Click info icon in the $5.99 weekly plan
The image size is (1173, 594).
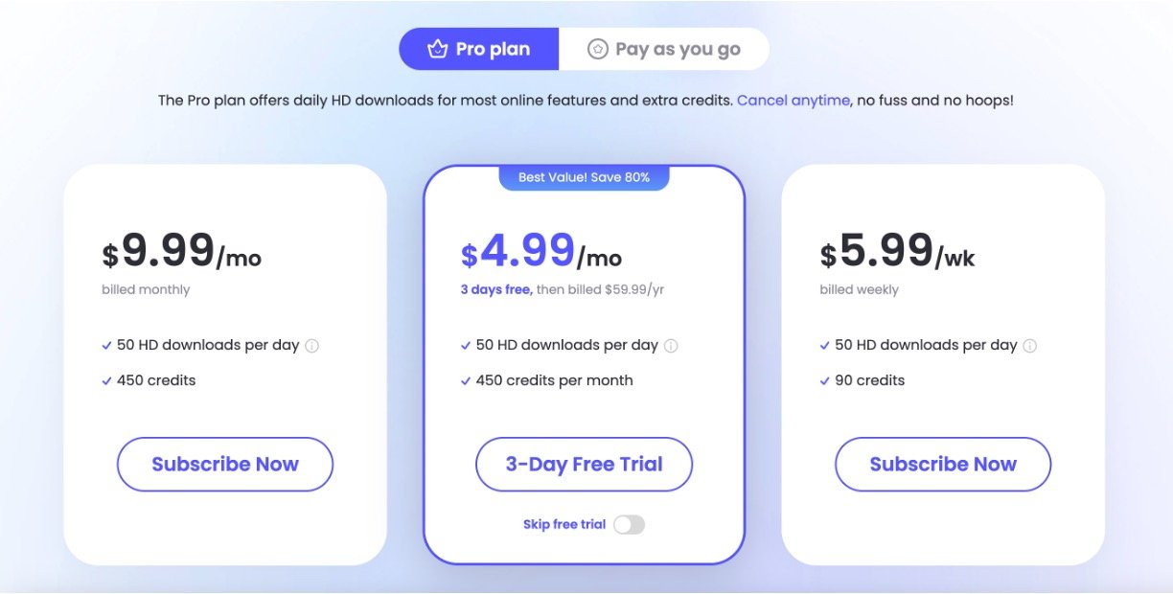point(1029,346)
